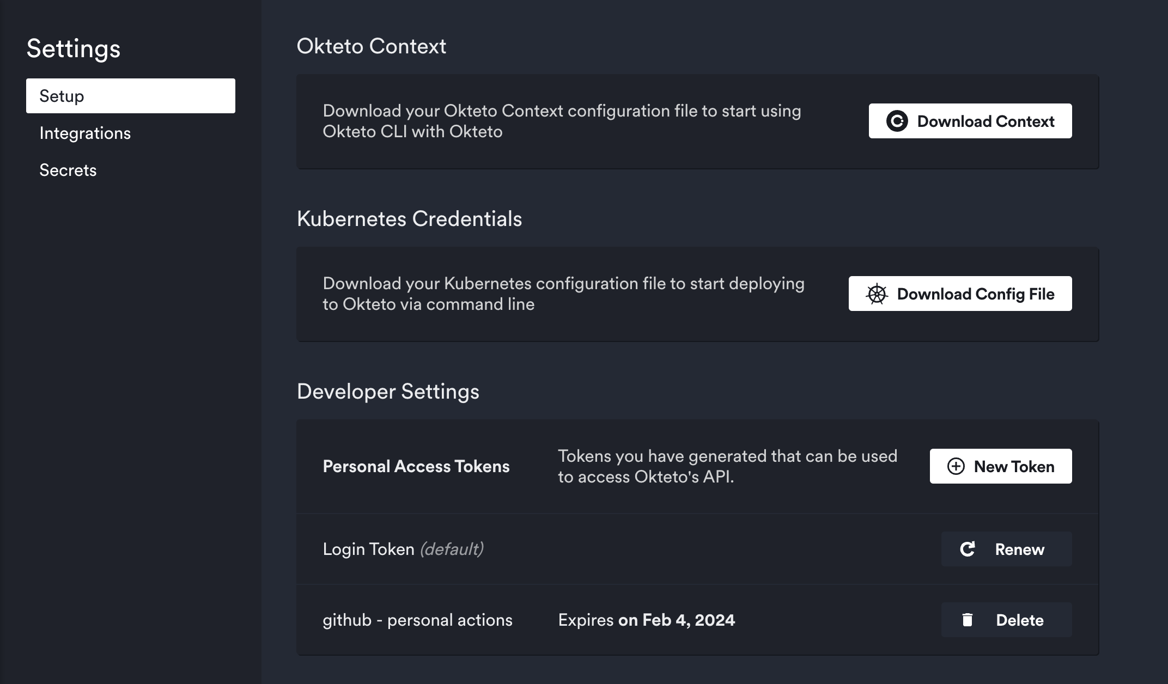Image resolution: width=1168 pixels, height=684 pixels.
Task: Create a token via New Token label
Action: click(x=1014, y=467)
